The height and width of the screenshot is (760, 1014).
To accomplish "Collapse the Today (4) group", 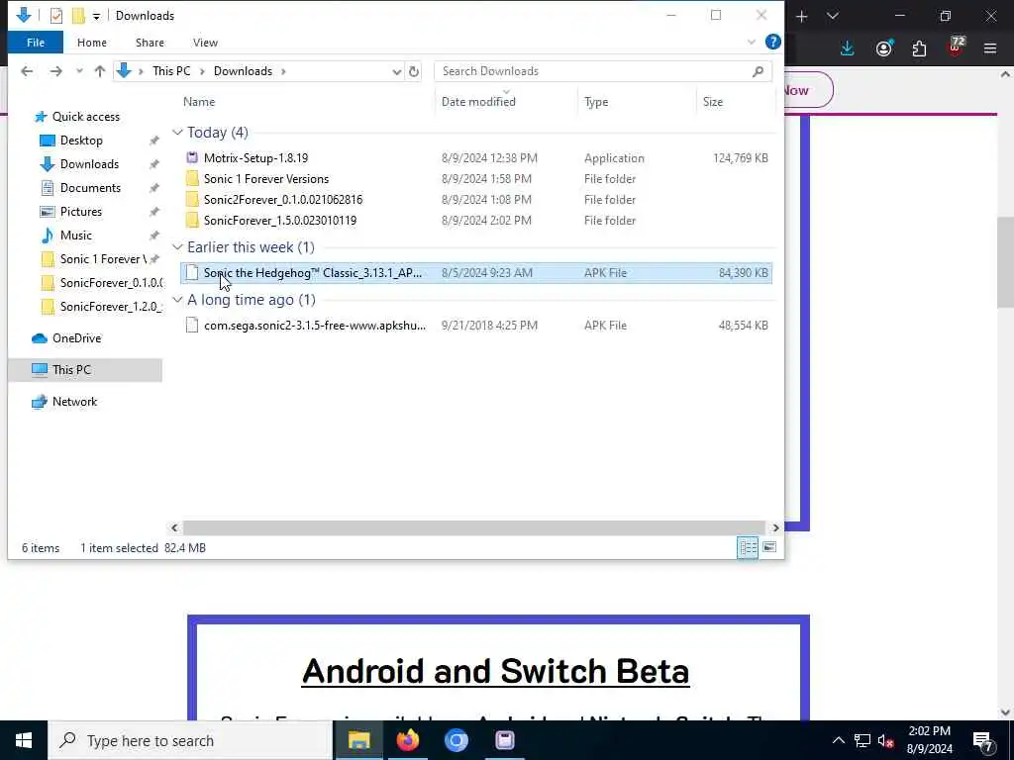I will [x=178, y=132].
